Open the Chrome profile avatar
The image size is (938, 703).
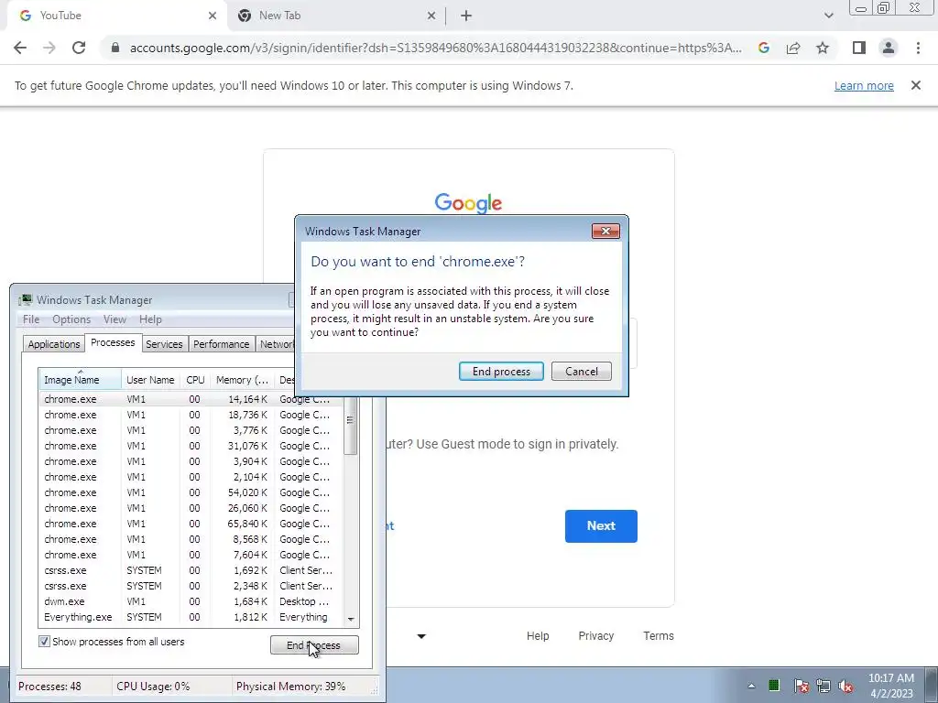(x=889, y=48)
